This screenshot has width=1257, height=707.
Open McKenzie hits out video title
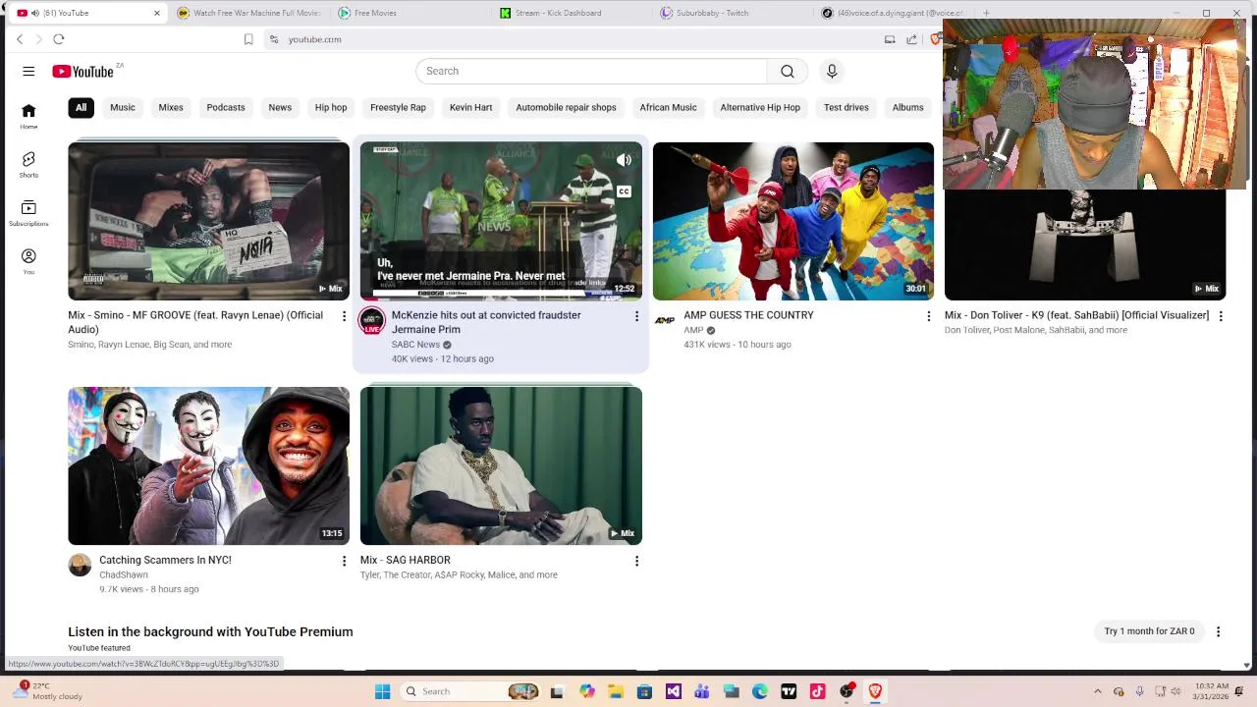pyautogui.click(x=486, y=322)
